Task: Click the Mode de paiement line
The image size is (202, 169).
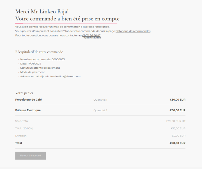Action: pos(33,72)
